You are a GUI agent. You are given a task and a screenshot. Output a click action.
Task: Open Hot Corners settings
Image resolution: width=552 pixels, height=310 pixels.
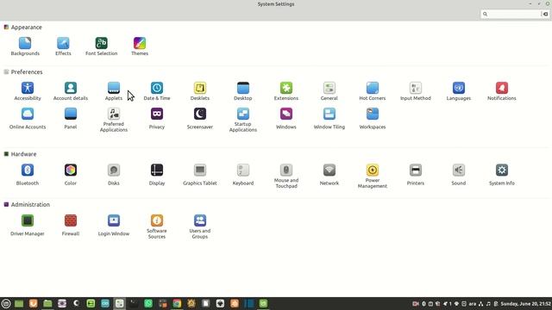(x=373, y=91)
